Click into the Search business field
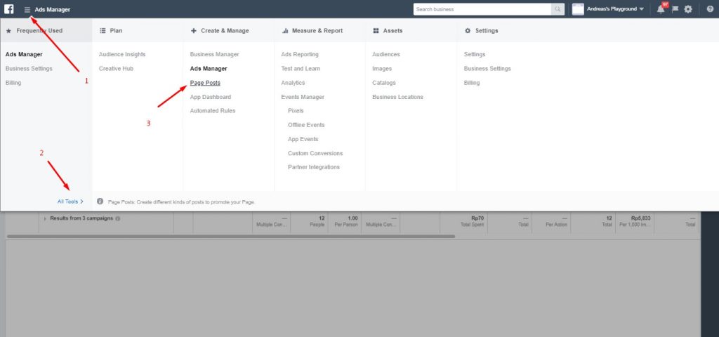 point(482,9)
